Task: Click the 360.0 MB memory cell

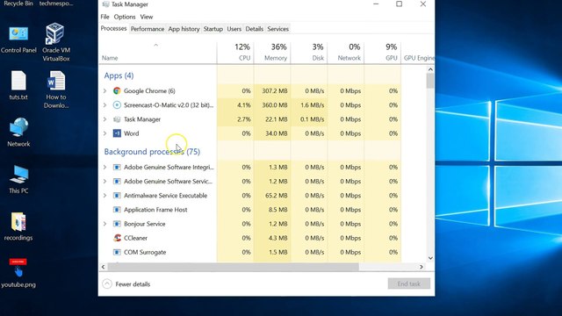Action: click(x=272, y=105)
